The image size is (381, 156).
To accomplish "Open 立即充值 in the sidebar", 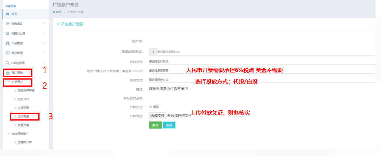I will tap(24, 117).
